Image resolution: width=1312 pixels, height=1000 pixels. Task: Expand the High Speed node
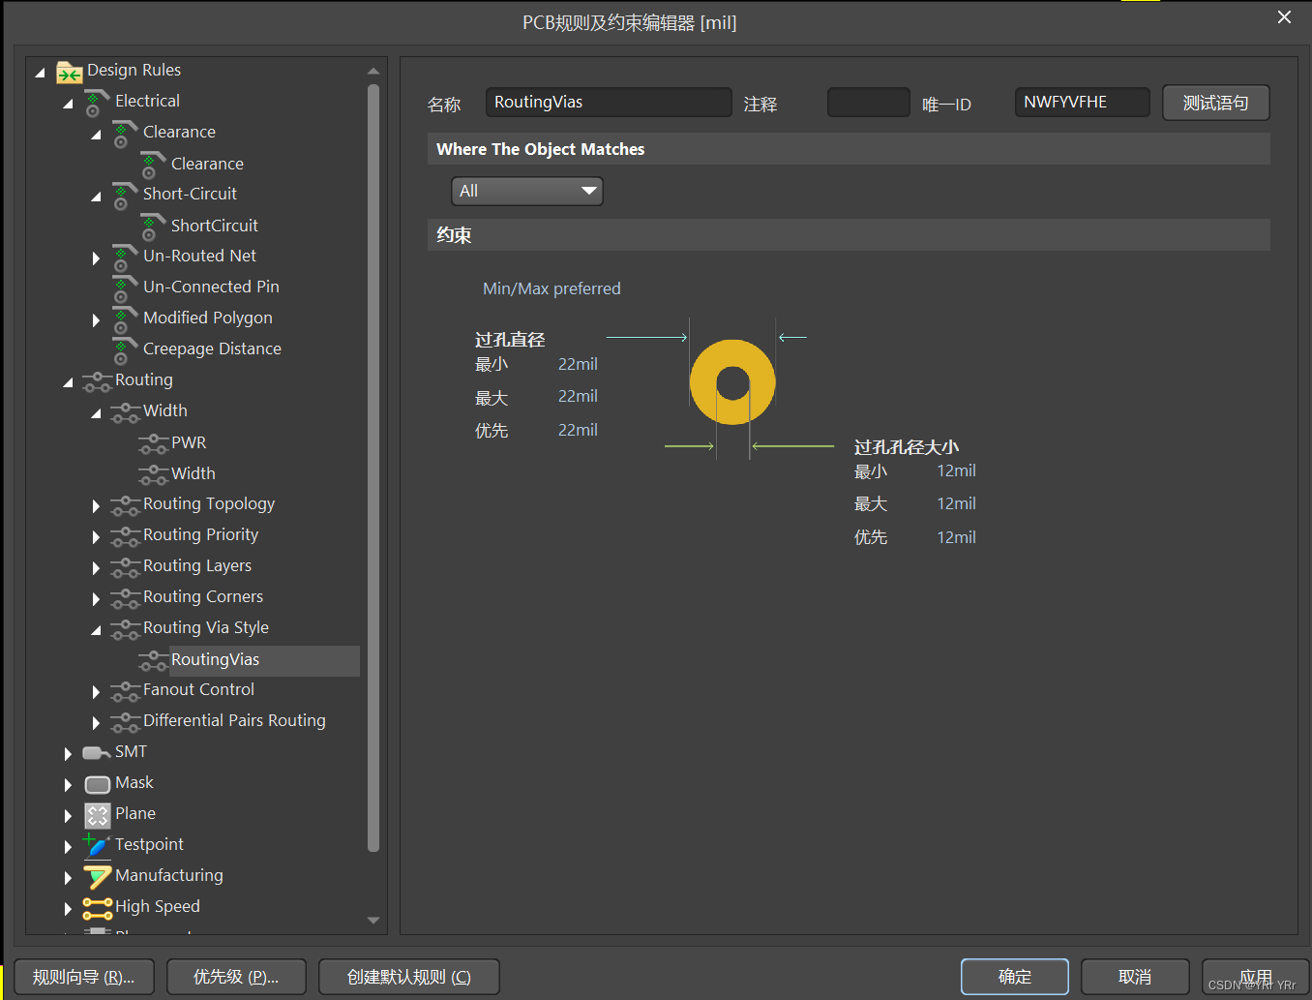tap(68, 909)
